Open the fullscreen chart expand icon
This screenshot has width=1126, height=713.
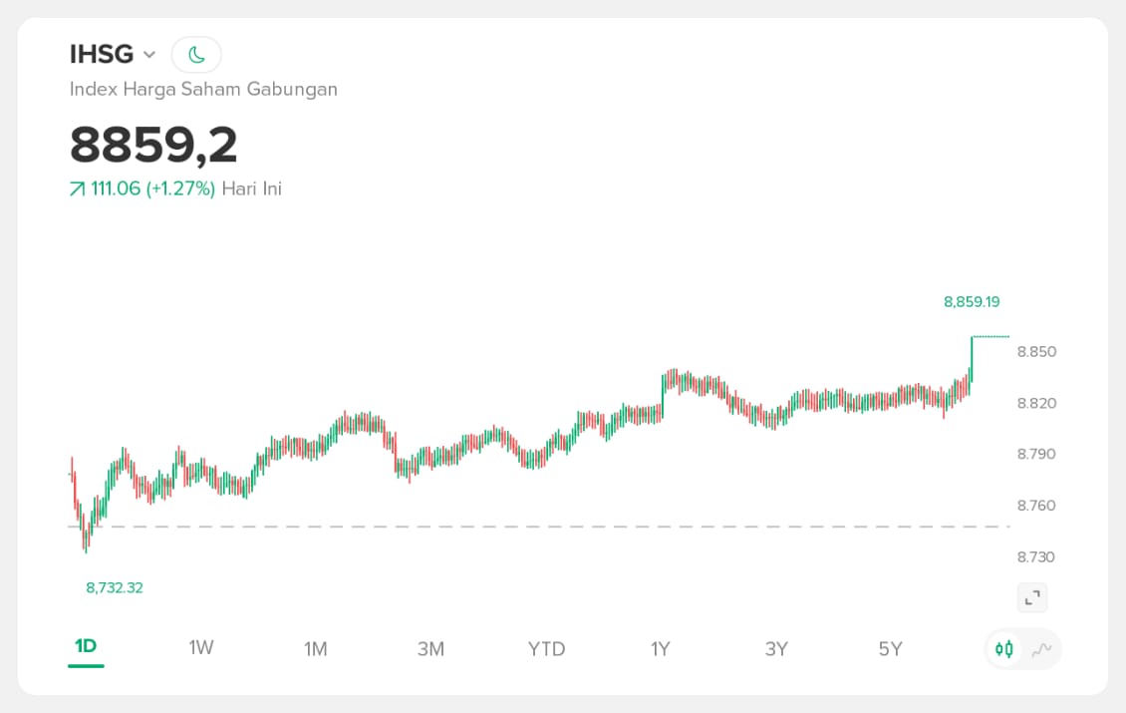1032,597
